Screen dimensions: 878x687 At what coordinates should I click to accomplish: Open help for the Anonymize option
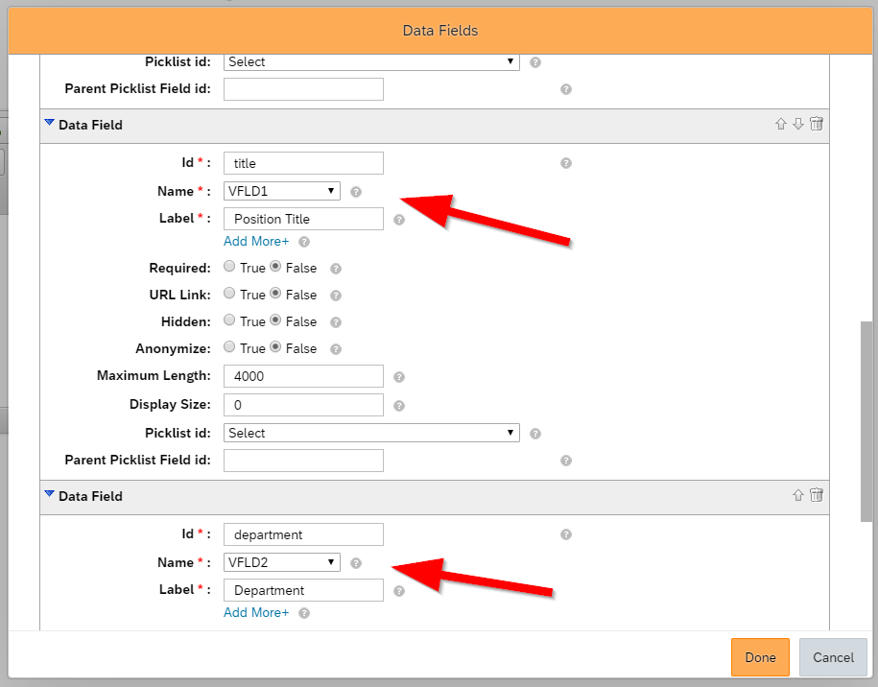point(336,349)
